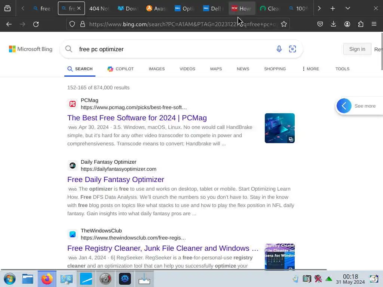This screenshot has width=383, height=287.
Task: Open a new tab with plus icon
Action: coord(333,9)
